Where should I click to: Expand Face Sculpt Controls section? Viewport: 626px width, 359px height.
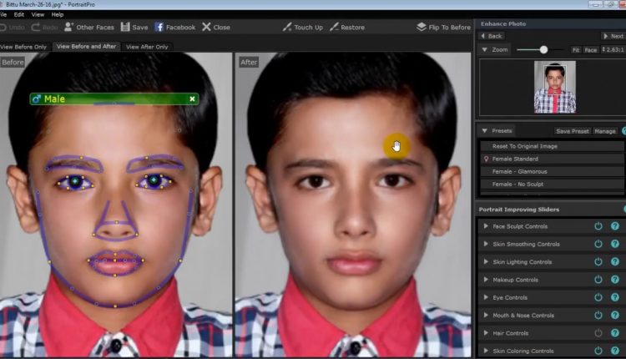coord(486,226)
